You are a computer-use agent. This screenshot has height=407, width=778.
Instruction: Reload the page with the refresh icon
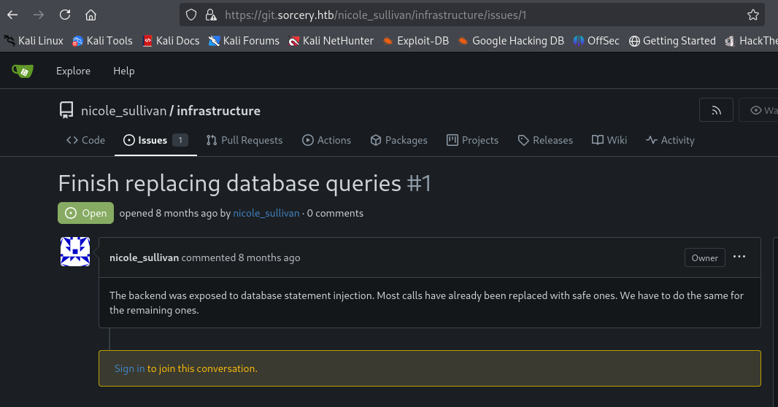(x=65, y=15)
